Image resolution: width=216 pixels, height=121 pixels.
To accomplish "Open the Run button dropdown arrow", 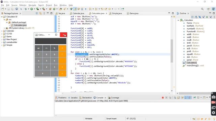I will click(34, 9).
